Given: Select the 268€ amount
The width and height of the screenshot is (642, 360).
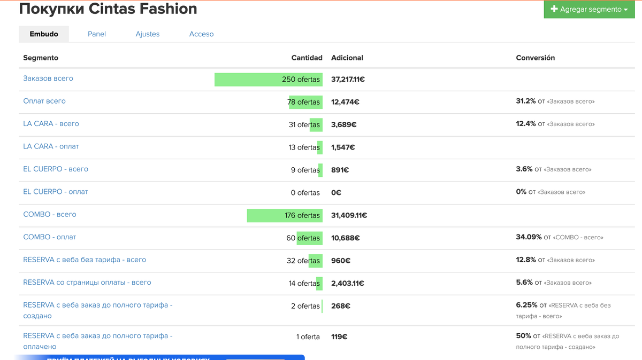Looking at the screenshot, I should 341,307.
